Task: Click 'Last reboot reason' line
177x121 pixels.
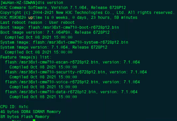Action: [38, 22]
